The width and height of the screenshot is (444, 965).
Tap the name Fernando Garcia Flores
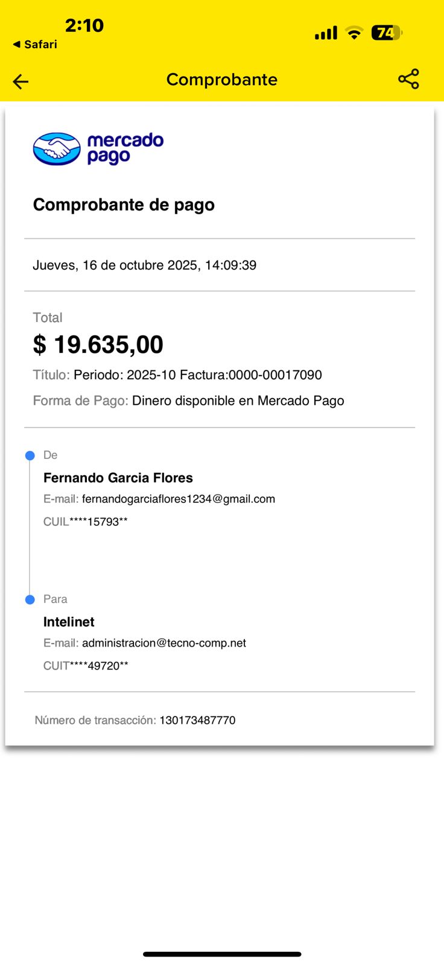[118, 478]
